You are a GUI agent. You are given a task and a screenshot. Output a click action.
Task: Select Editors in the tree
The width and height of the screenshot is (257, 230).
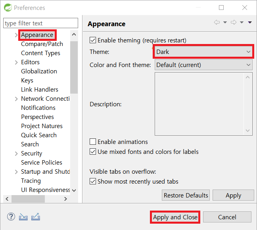coord(30,62)
